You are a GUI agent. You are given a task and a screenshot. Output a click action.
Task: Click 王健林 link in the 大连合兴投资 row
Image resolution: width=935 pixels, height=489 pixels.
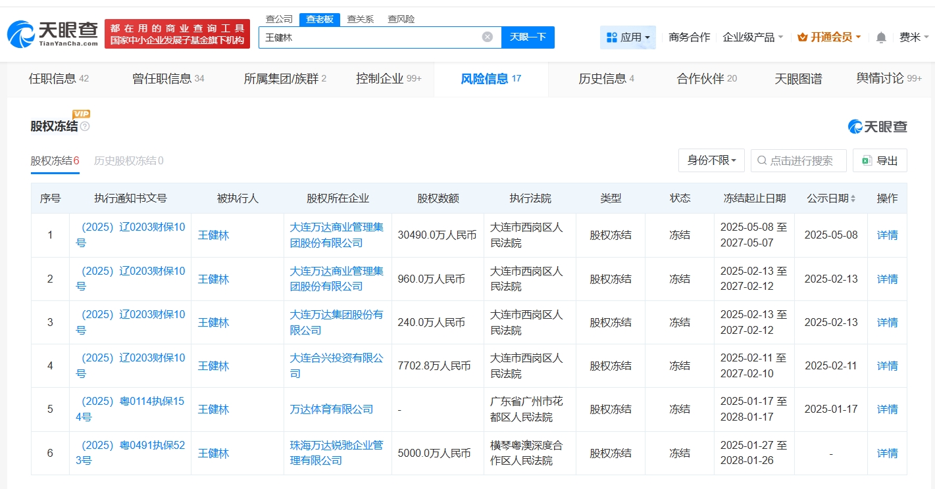click(x=213, y=366)
